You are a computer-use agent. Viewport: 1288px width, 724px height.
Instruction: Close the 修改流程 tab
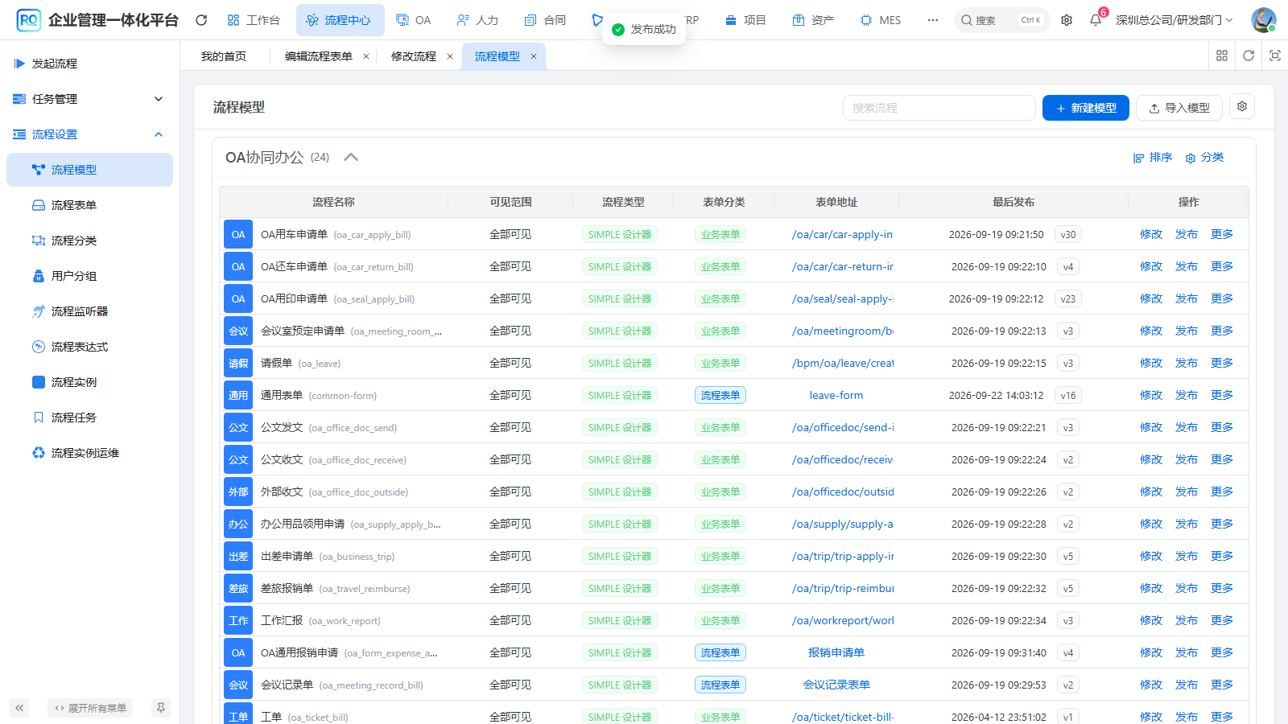[450, 56]
